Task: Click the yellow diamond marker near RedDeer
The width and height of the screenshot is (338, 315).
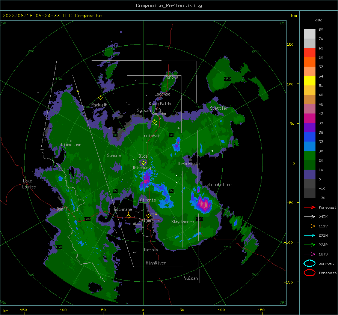Action: pos(155,122)
